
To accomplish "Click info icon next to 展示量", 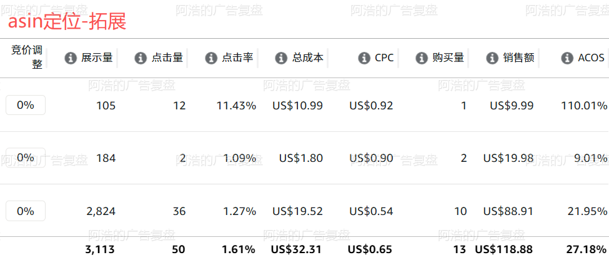I will tap(71, 58).
